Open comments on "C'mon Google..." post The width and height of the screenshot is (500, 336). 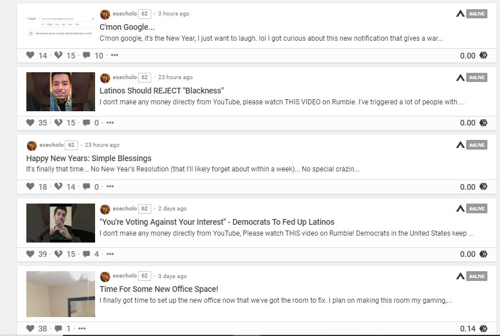[x=86, y=55]
